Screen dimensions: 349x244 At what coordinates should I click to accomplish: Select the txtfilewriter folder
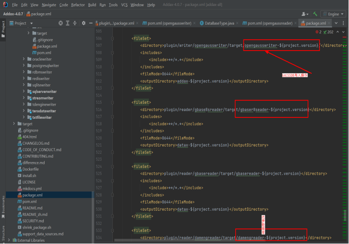pos(41,117)
